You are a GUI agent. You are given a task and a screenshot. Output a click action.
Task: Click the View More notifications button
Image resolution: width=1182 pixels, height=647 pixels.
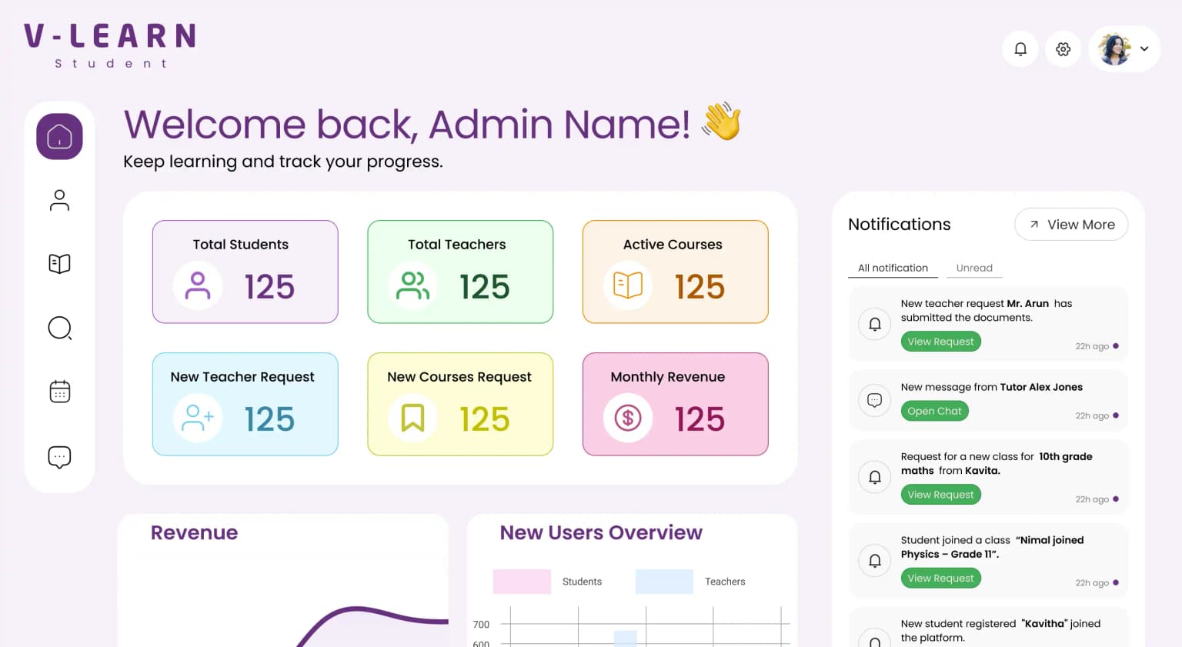[1071, 225]
